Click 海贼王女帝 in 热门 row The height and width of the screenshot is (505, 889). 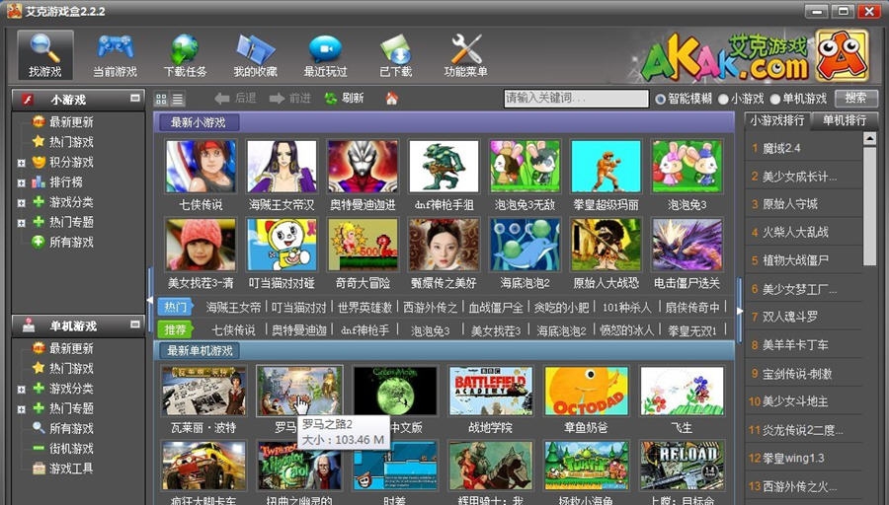click(233, 308)
